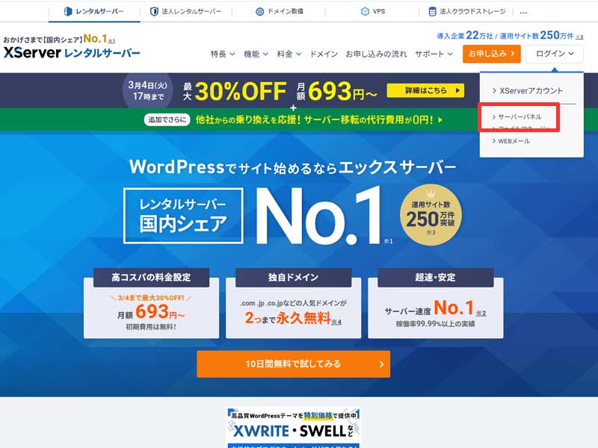Viewport: 598px width, 448px height.
Task: Collapse the ログイン dropdown
Action: point(555,54)
